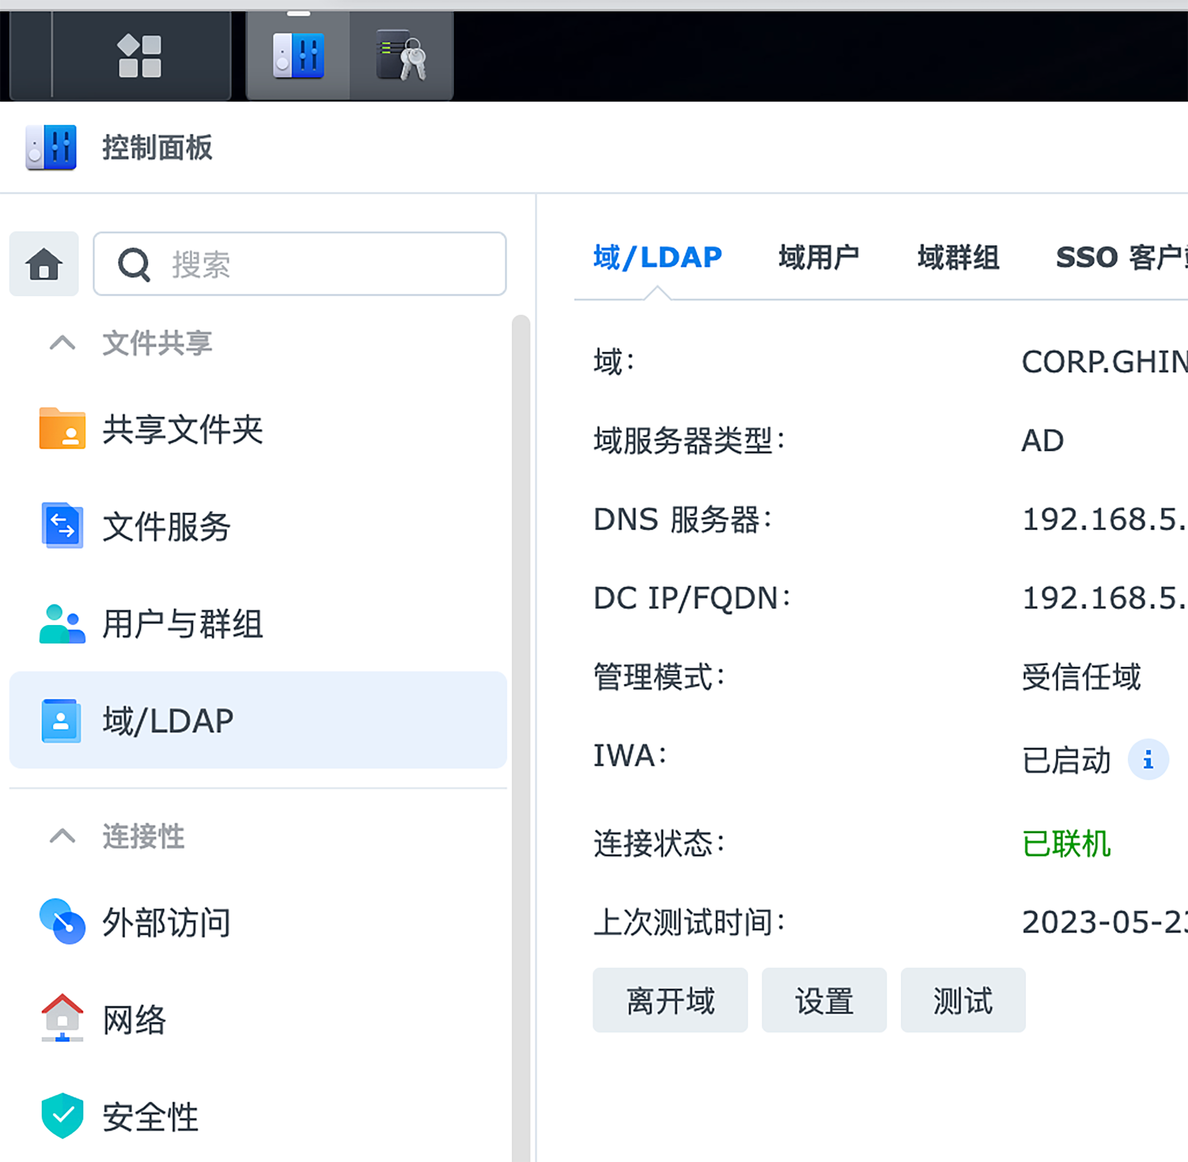Focus the 搜索 input field

click(x=300, y=264)
